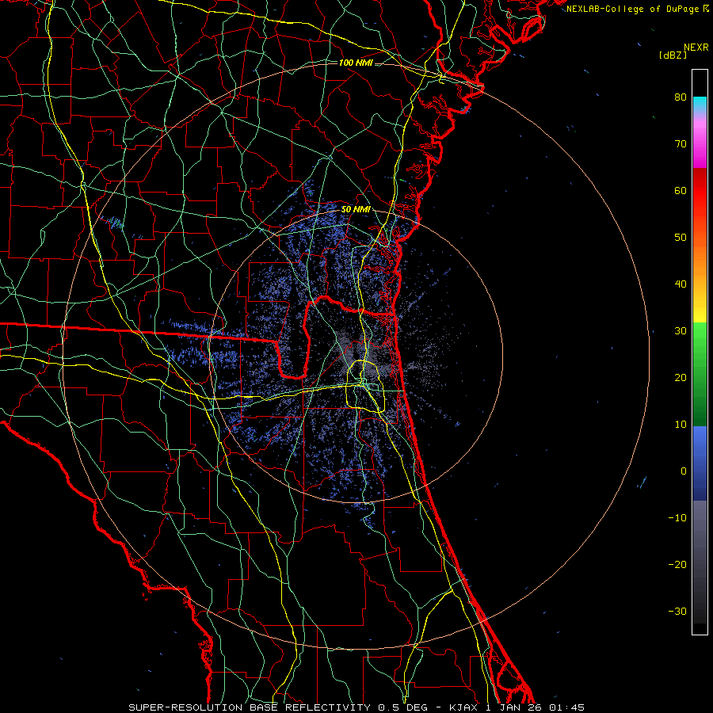Click the Super-Resolution Base Reflectivity caption text
The width and height of the screenshot is (713, 713).
[x=250, y=707]
